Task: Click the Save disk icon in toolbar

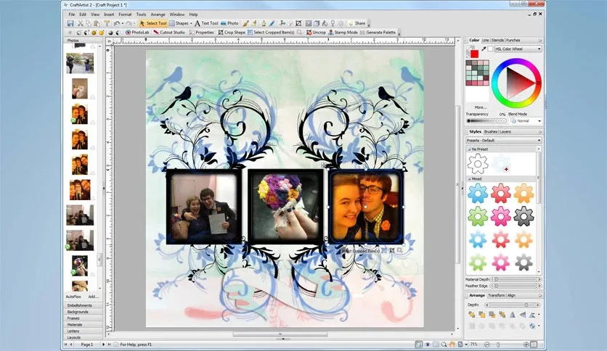Action: (x=70, y=23)
